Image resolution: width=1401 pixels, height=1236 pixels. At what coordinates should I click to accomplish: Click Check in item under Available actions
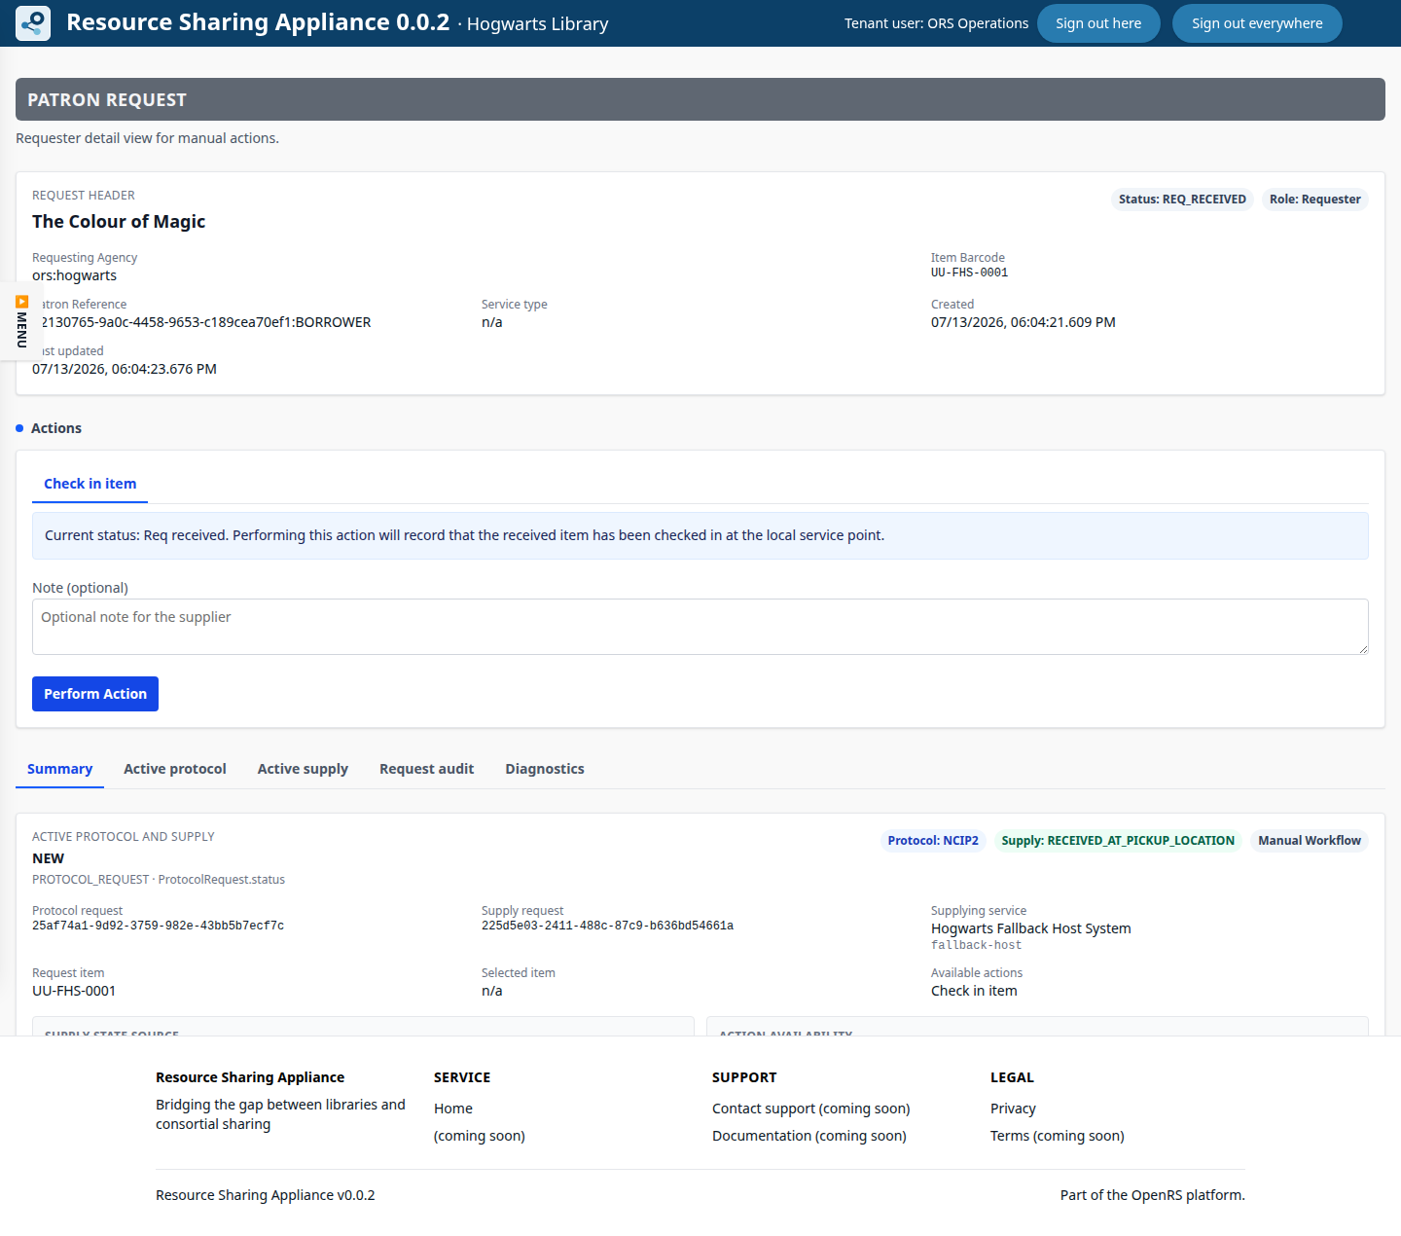point(974,991)
